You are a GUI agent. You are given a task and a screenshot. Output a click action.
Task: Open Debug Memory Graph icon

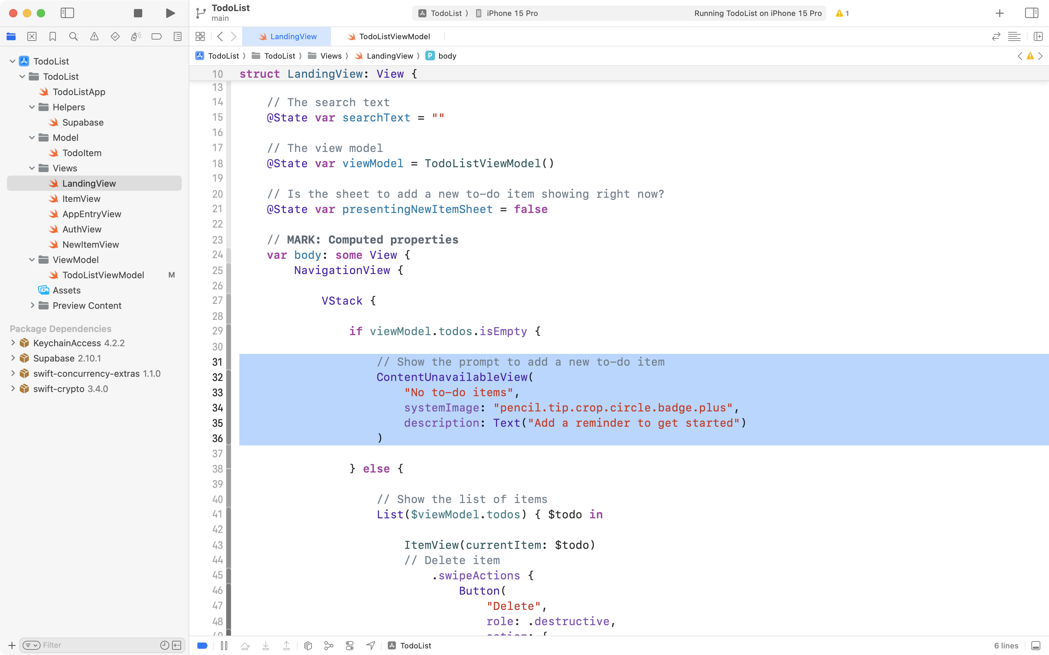tap(329, 646)
